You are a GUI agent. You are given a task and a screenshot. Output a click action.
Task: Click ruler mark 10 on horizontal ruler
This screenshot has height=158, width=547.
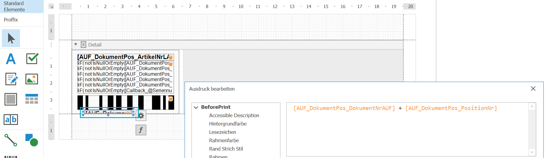pyautogui.click(x=241, y=6)
